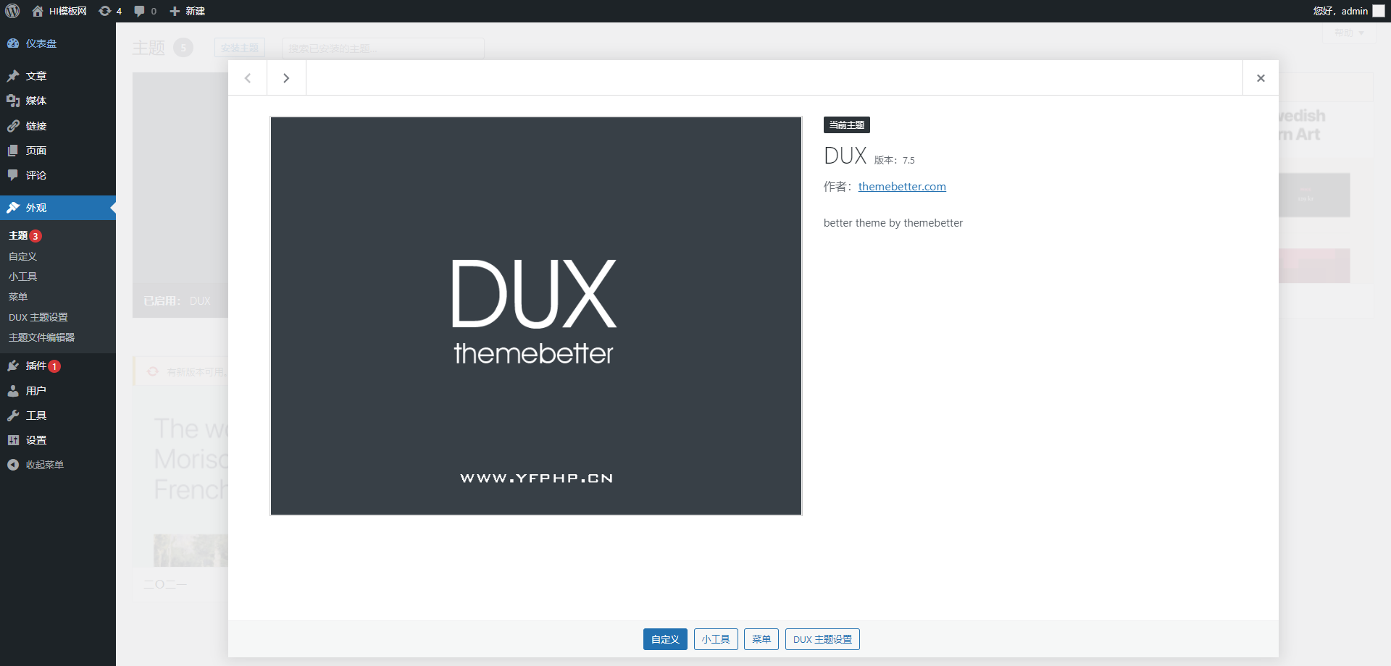Click the 菜单 button in footer
This screenshot has height=666, width=1391.
[x=761, y=639]
